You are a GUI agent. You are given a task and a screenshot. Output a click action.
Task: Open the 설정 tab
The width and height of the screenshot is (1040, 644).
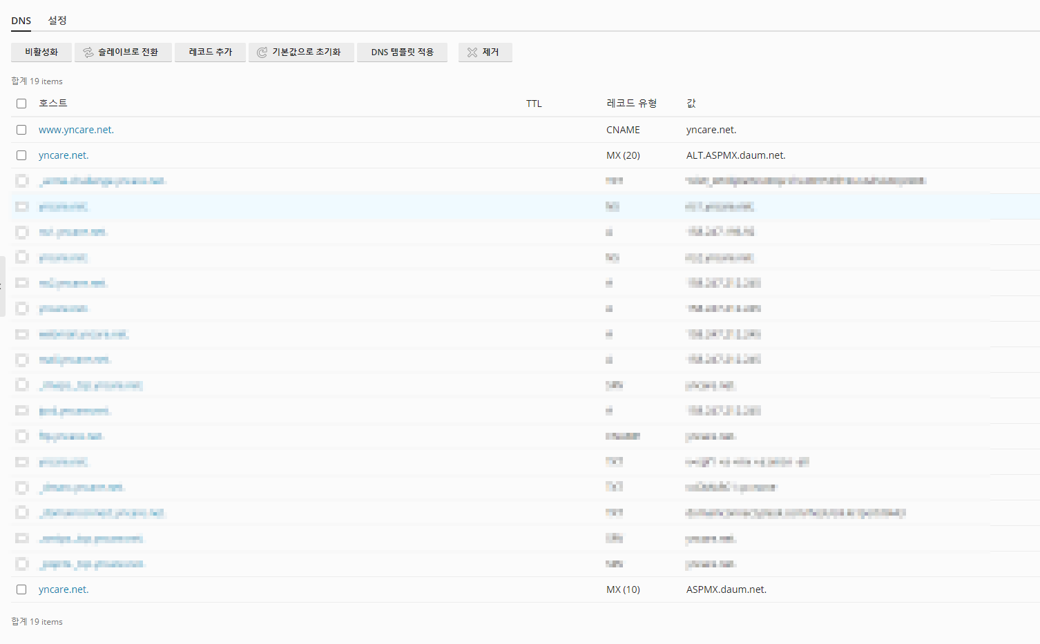coord(57,21)
